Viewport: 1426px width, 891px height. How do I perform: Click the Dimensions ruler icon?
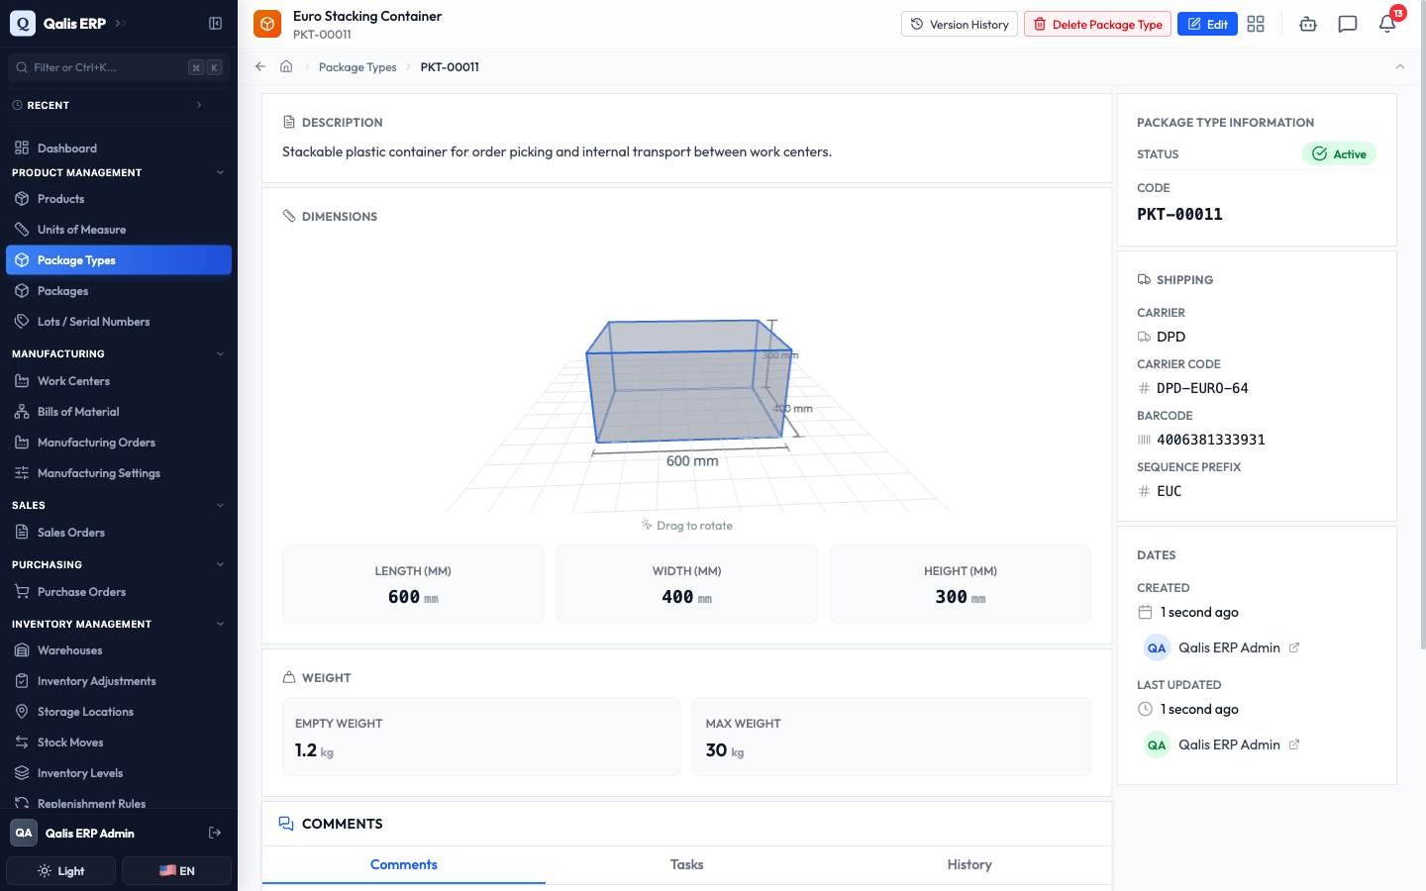click(x=289, y=216)
